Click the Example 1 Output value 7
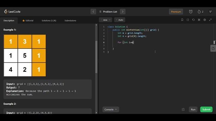This screenshot has height=121, width=216. coord(19,87)
